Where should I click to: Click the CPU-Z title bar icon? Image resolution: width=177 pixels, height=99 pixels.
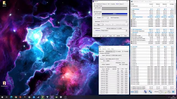pyautogui.click(x=93, y=1)
